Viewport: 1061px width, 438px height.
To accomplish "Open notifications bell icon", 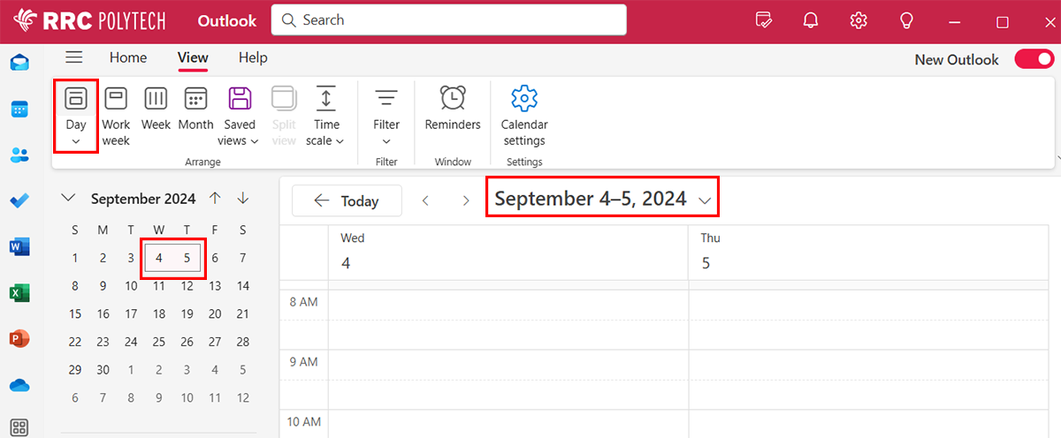I will click(811, 21).
